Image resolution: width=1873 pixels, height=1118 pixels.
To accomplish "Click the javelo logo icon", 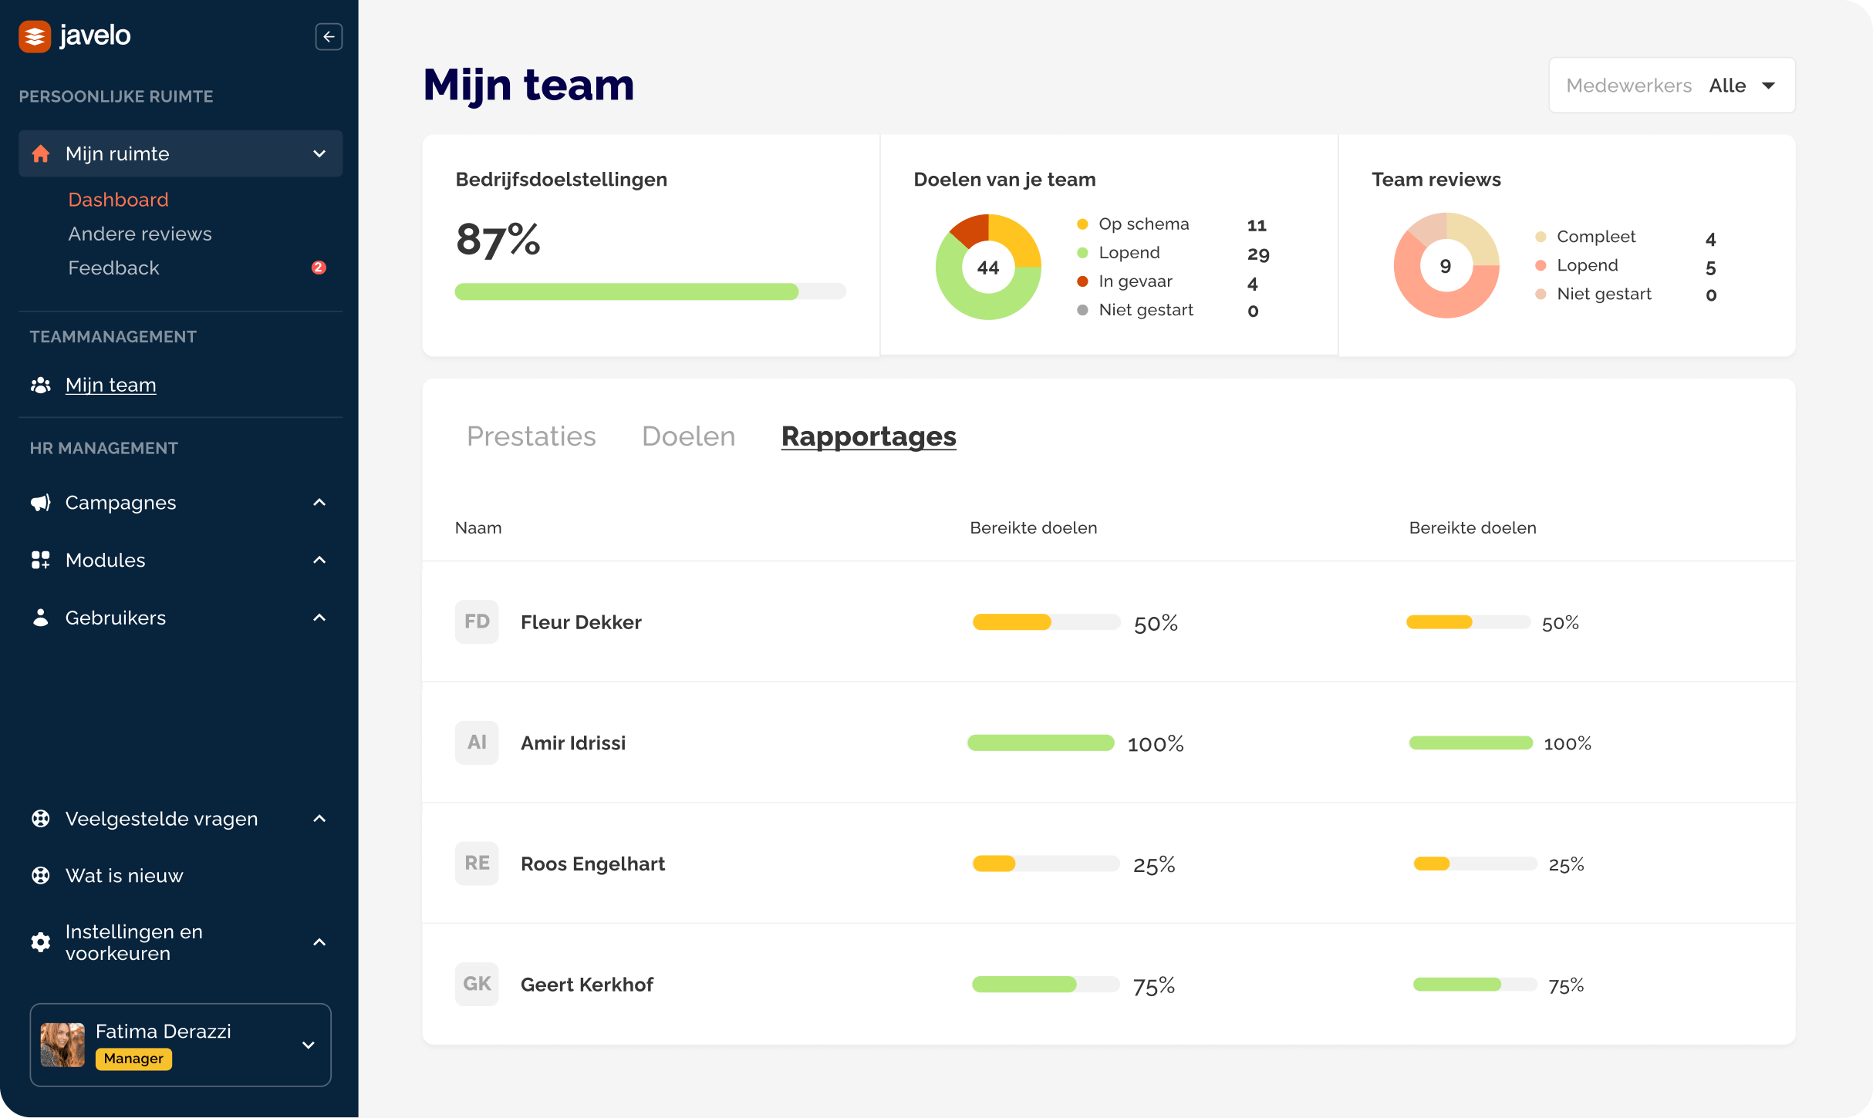I will (35, 36).
